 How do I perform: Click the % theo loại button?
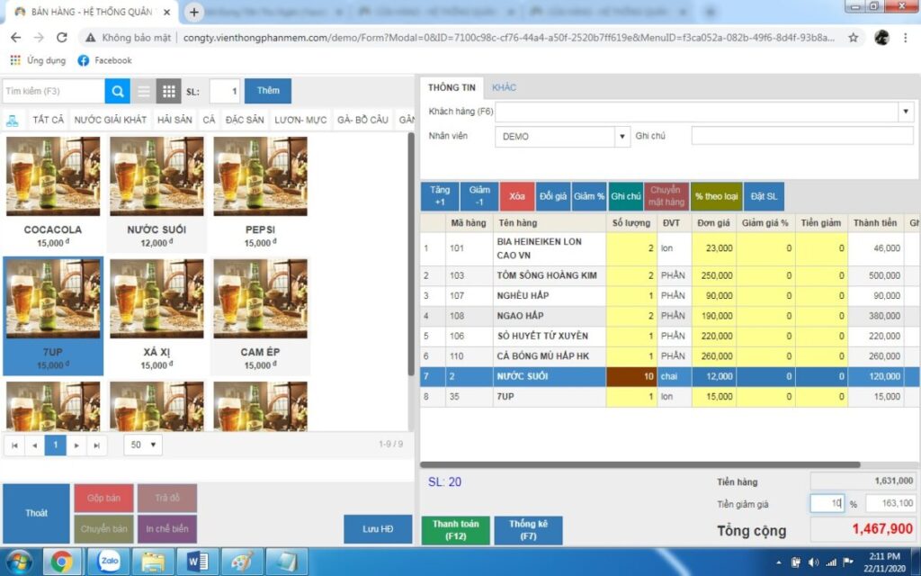tap(716, 196)
